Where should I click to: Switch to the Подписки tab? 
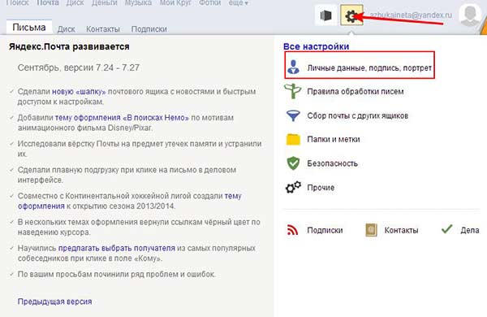(149, 29)
